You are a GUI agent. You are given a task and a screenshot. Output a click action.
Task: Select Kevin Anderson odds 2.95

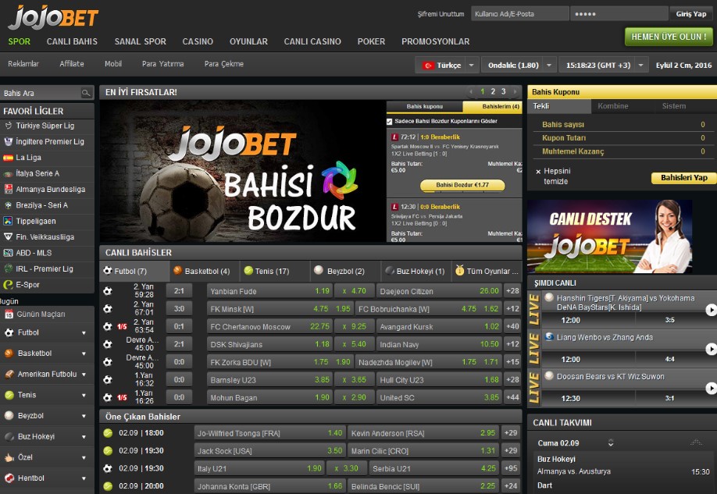coord(487,433)
